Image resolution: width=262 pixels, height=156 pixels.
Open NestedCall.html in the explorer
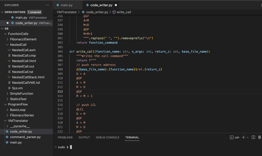click(x=24, y=61)
